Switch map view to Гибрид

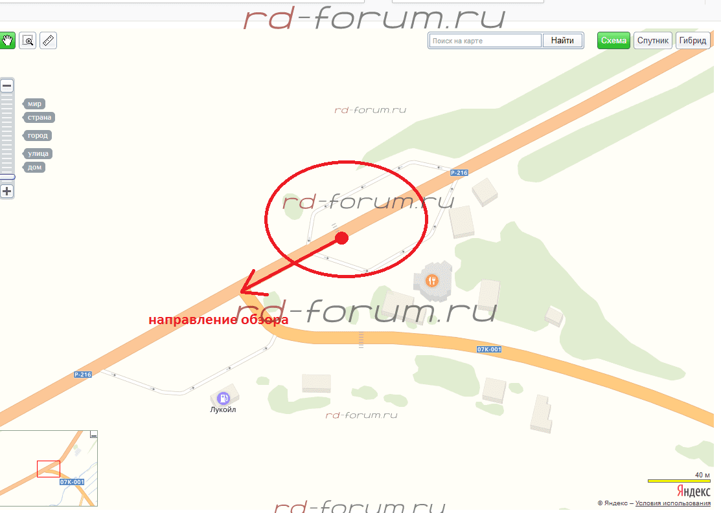coord(692,40)
